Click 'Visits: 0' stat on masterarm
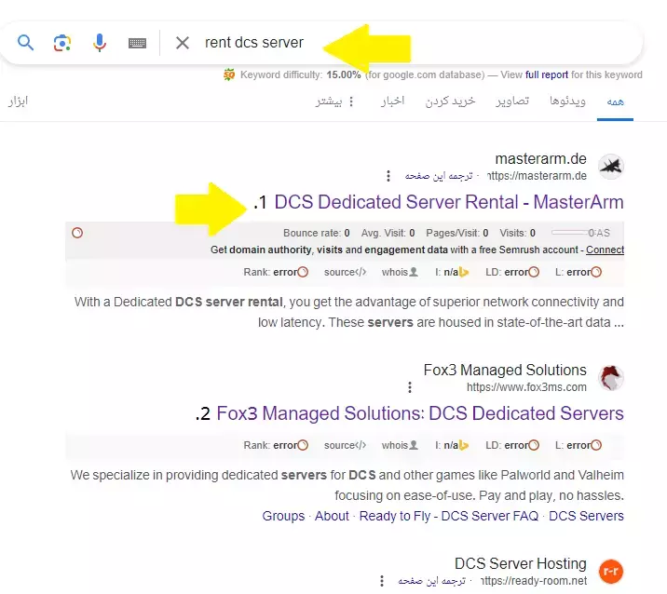Viewport: 667px width, 594px height. 517,233
